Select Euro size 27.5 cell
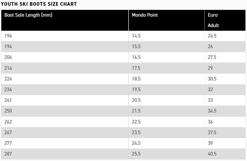The height and width of the screenshot is (161, 247). click(225, 57)
